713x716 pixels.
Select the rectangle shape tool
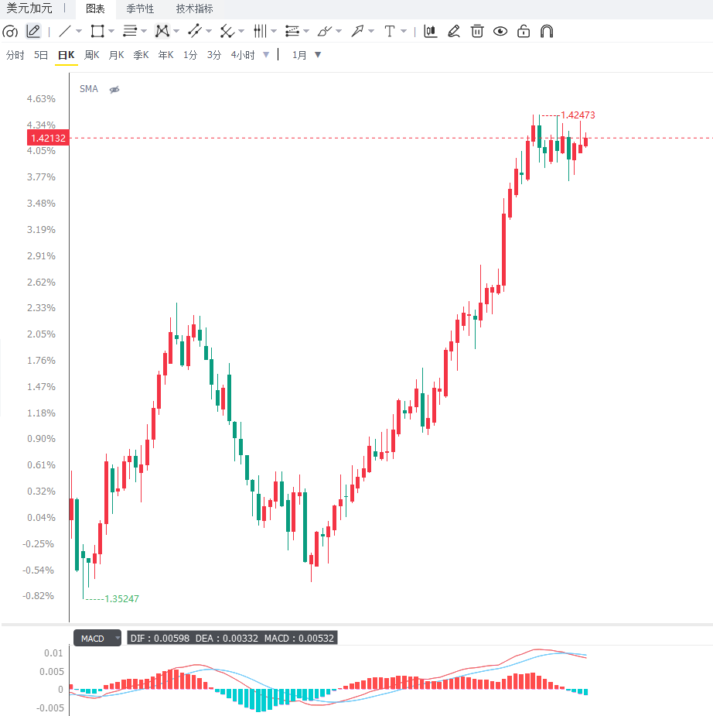(97, 32)
